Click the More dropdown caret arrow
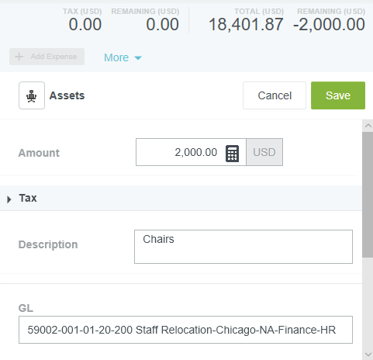This screenshot has height=360, width=373. point(138,58)
